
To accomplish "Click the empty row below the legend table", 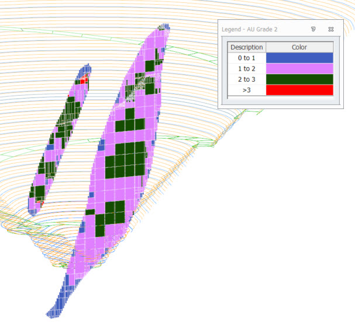I will pos(280,100).
